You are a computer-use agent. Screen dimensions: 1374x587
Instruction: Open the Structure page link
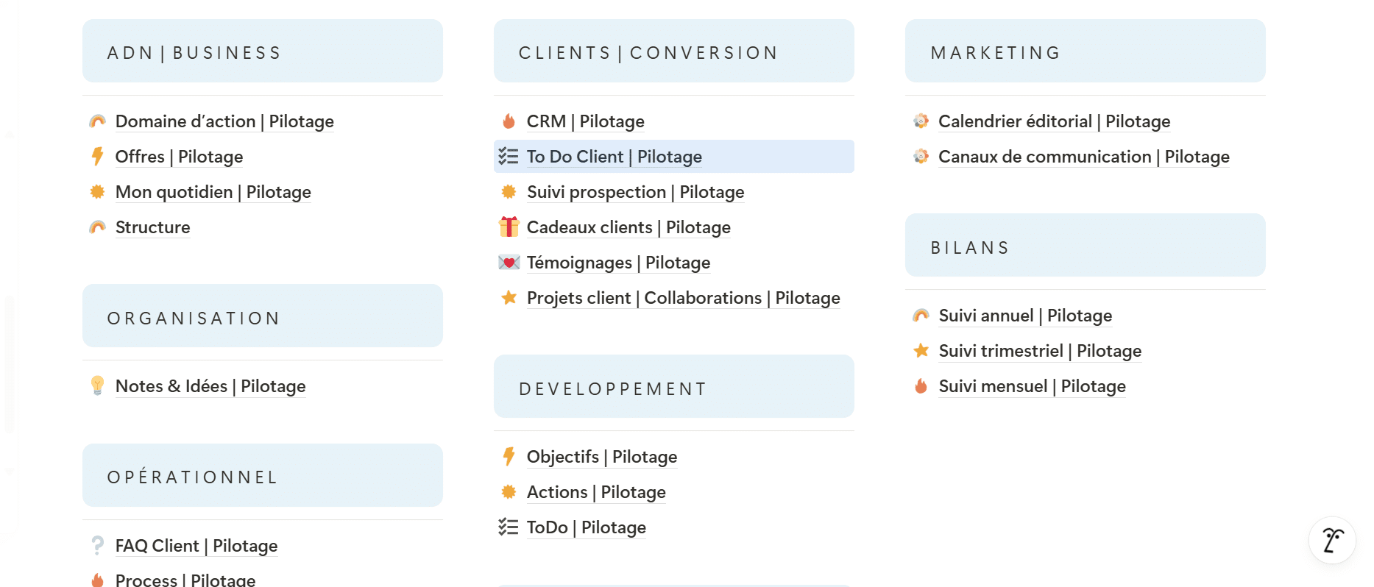152,227
